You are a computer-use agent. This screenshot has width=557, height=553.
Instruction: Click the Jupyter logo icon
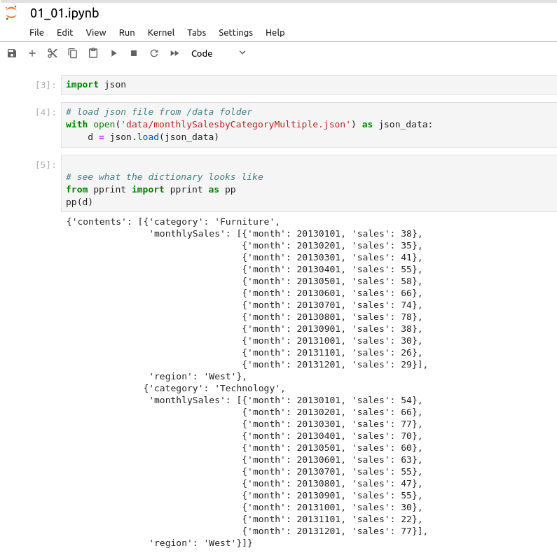11,13
